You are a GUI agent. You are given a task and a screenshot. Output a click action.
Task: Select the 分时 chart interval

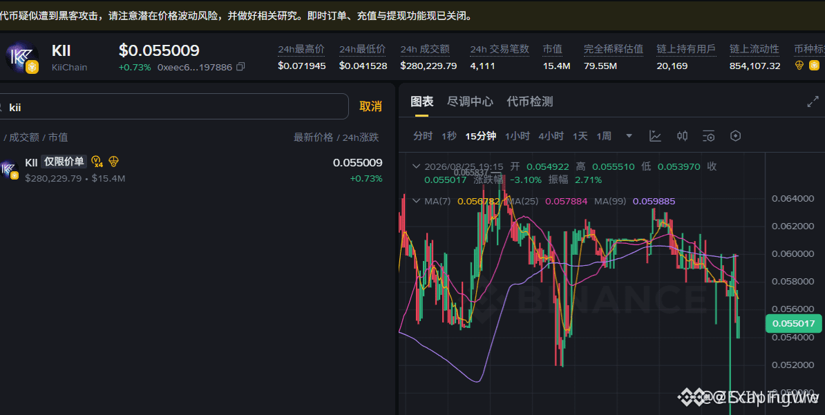click(x=422, y=136)
